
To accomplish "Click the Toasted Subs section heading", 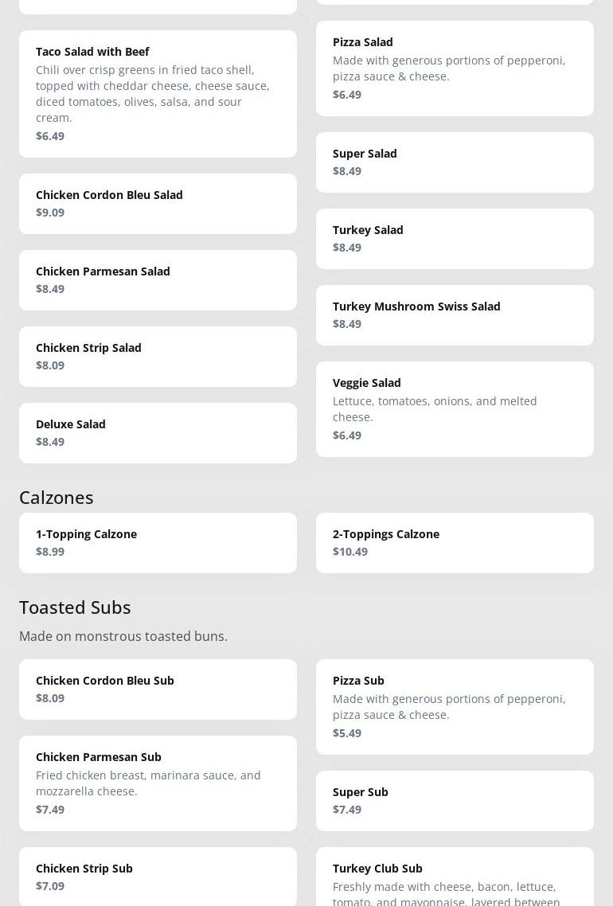I will click(75, 607).
